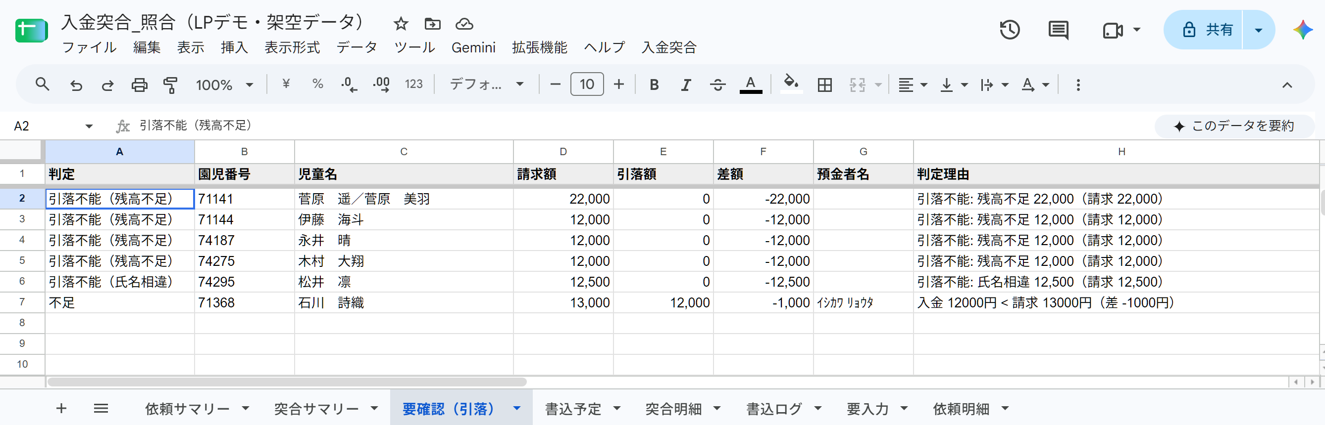Toggle bold formatting

[x=654, y=85]
